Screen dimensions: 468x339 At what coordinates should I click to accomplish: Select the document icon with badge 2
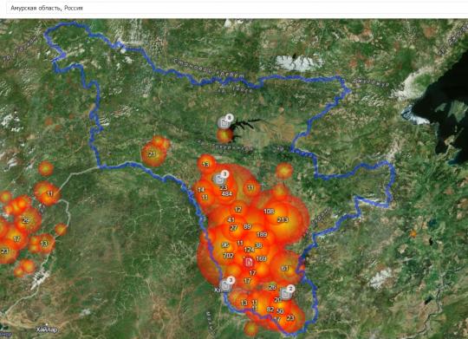(x=286, y=294)
